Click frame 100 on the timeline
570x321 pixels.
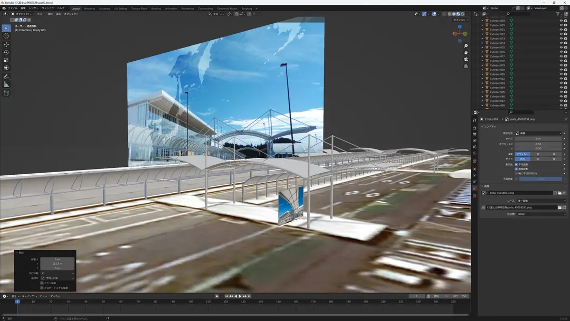coord(191,302)
